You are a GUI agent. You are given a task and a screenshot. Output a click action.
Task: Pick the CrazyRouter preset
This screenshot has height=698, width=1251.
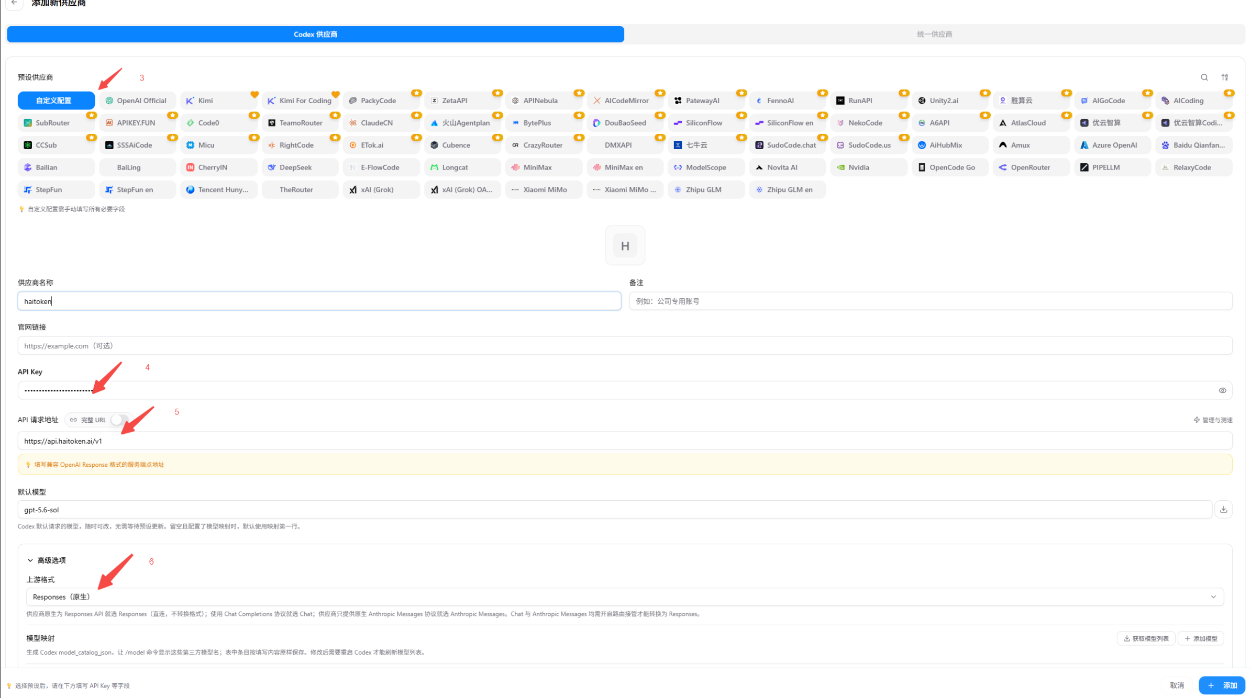pos(544,145)
